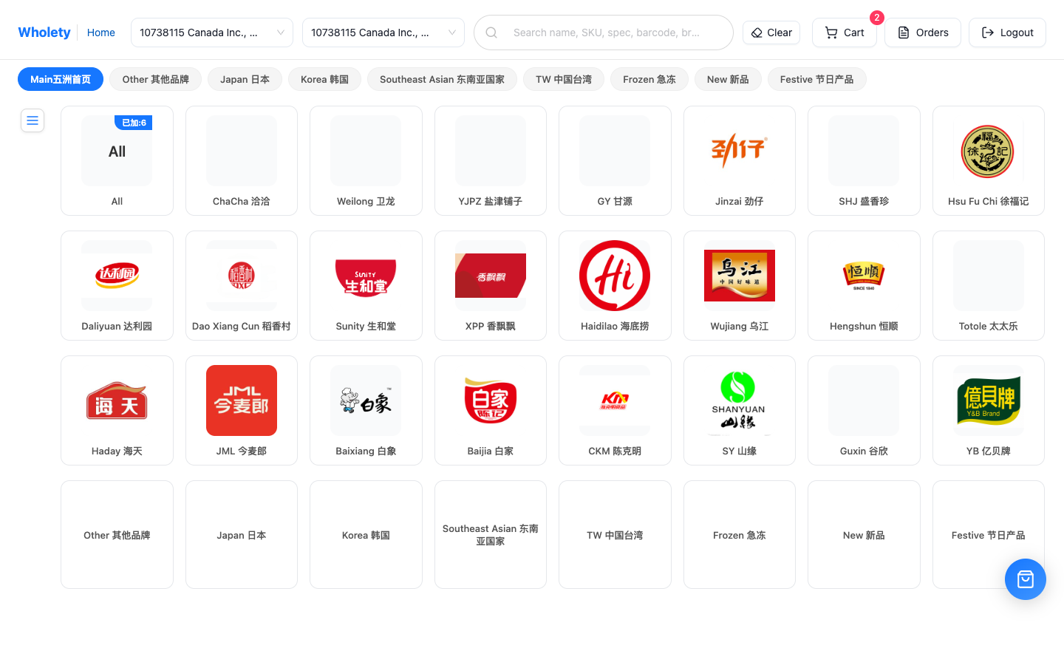Open the XPP 香飘飘 brand logo

[x=491, y=276]
